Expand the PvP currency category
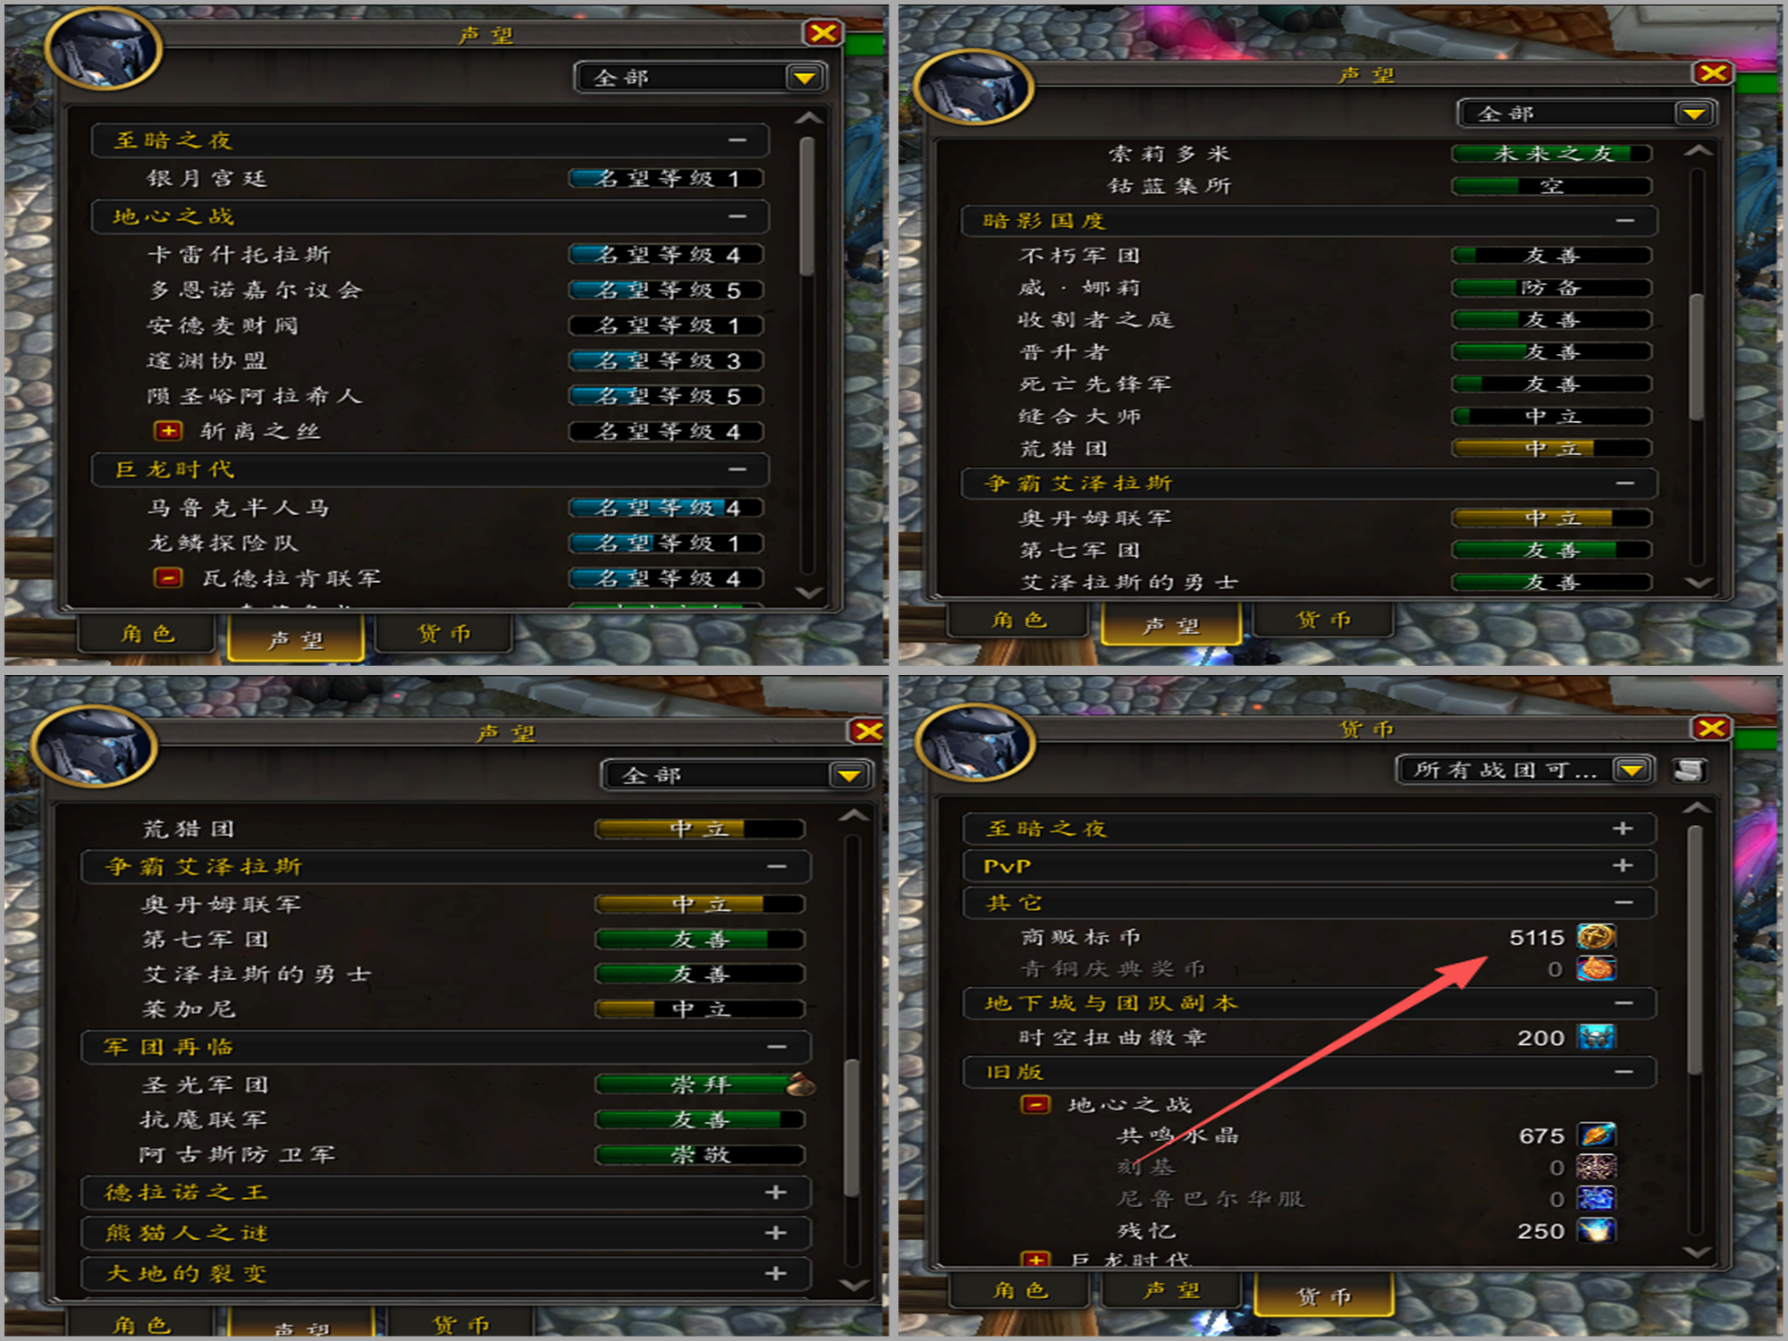Screen dimensions: 1788x1341 coord(1310,865)
